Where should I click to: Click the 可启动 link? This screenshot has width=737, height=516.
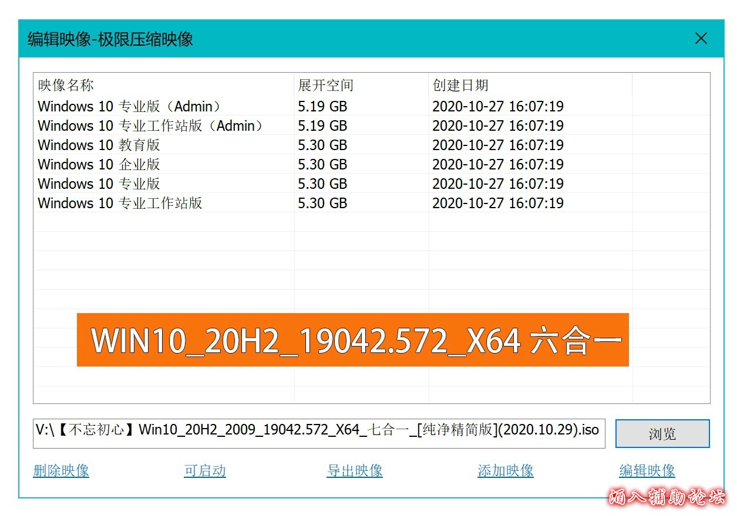coord(205,470)
